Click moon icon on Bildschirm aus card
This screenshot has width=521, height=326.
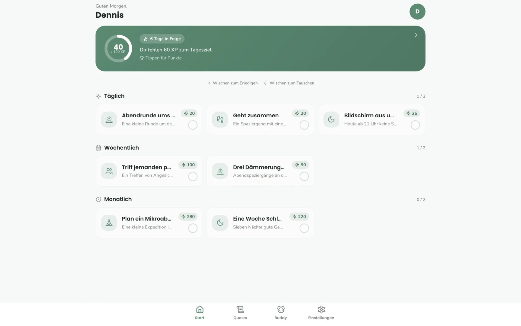point(331,120)
